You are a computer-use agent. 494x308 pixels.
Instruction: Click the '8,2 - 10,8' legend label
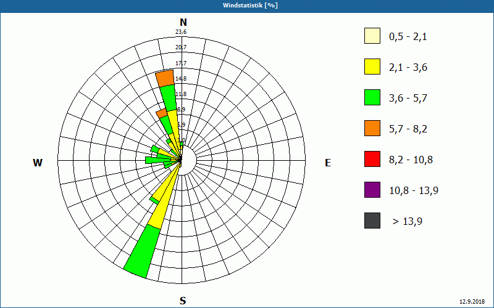[411, 160]
